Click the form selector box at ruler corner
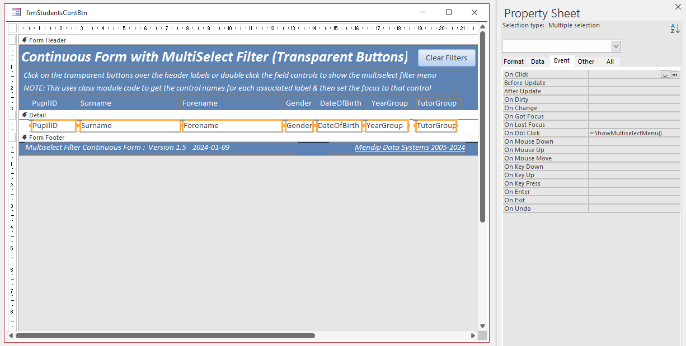The width and height of the screenshot is (686, 346). (12, 28)
